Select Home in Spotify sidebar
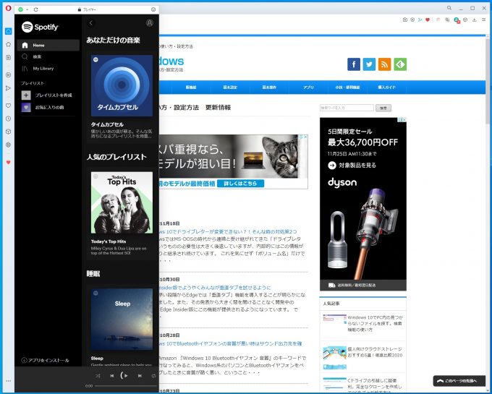 pyautogui.click(x=48, y=45)
